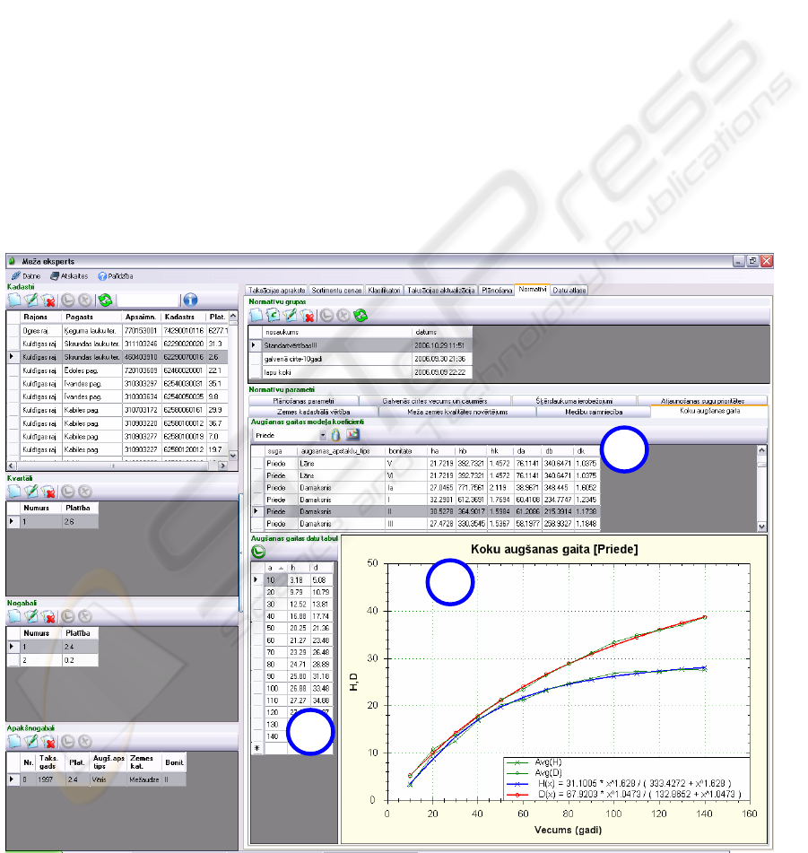Delete the selected Kadastri record
This screenshot has height=853, width=808.
(x=49, y=300)
